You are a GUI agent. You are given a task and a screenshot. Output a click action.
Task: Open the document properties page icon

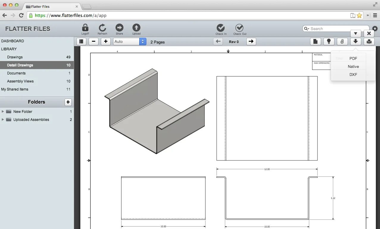tap(315, 42)
